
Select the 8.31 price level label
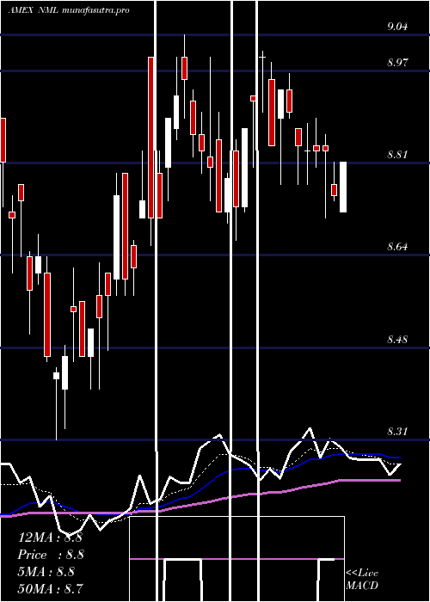click(397, 432)
